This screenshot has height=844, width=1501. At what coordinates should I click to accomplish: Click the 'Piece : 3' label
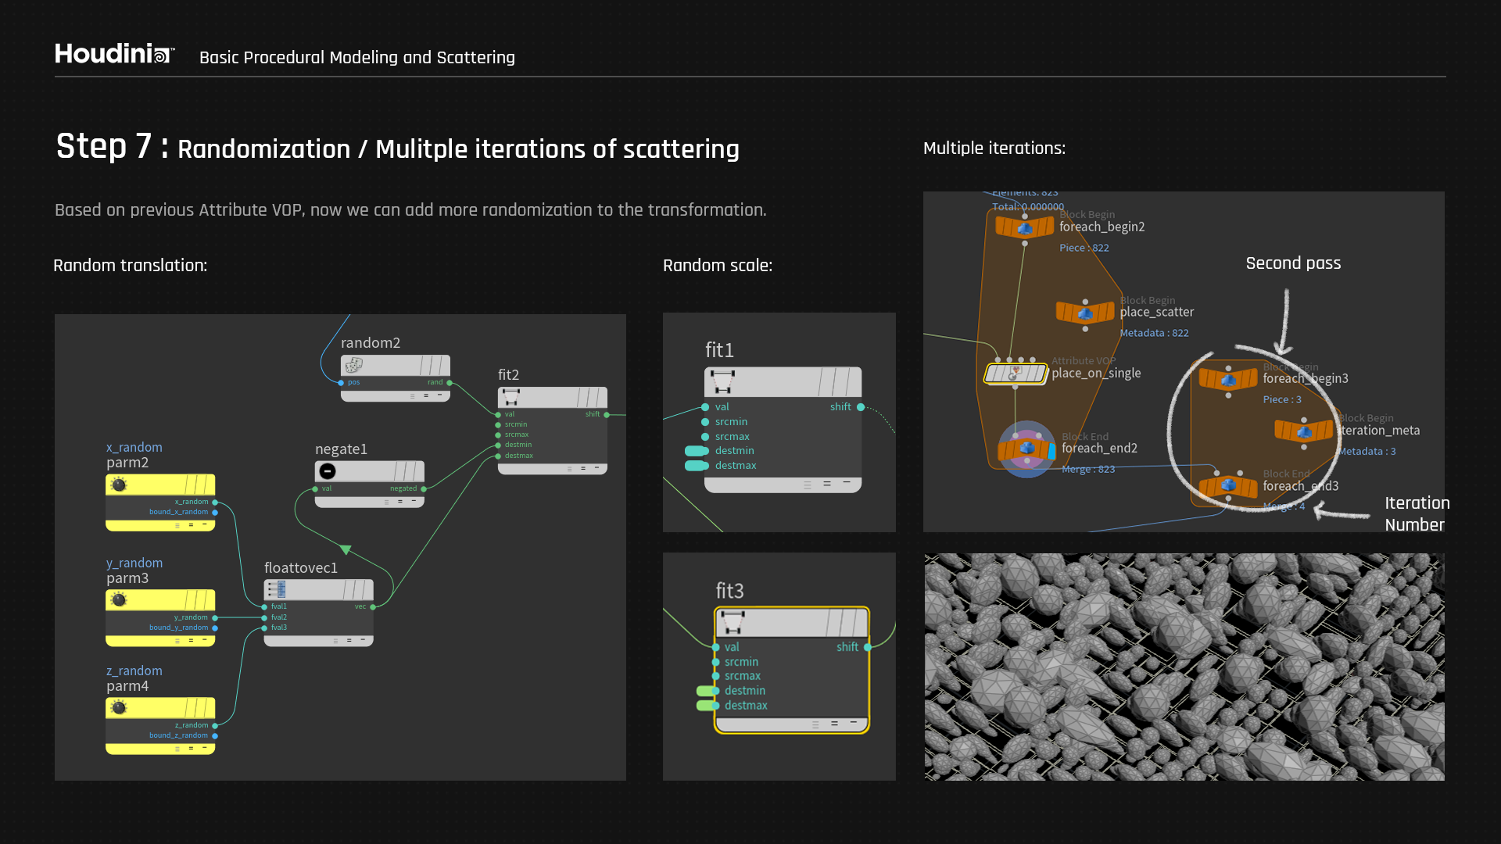coord(1282,399)
